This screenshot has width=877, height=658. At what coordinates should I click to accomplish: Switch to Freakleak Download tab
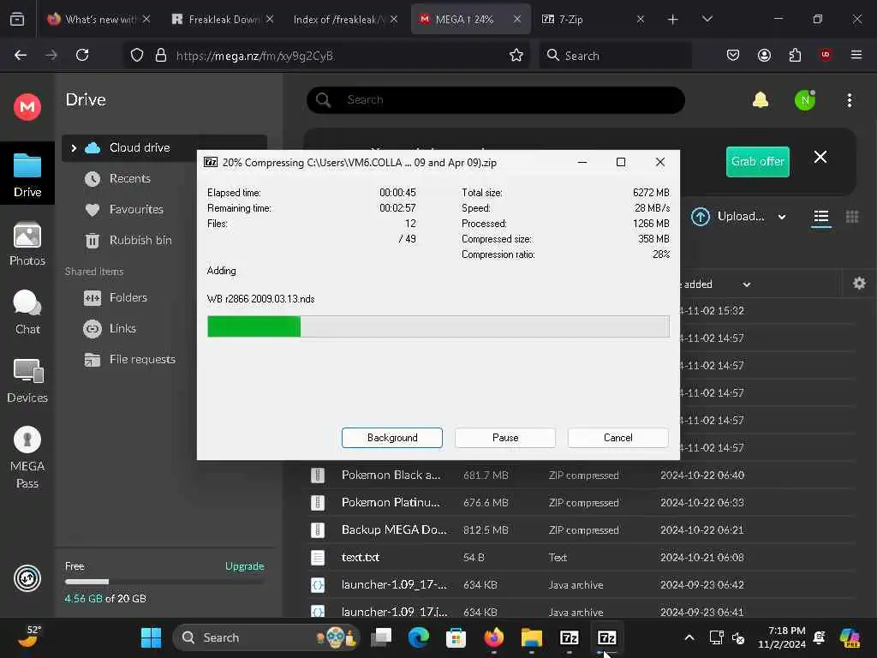[x=222, y=19]
